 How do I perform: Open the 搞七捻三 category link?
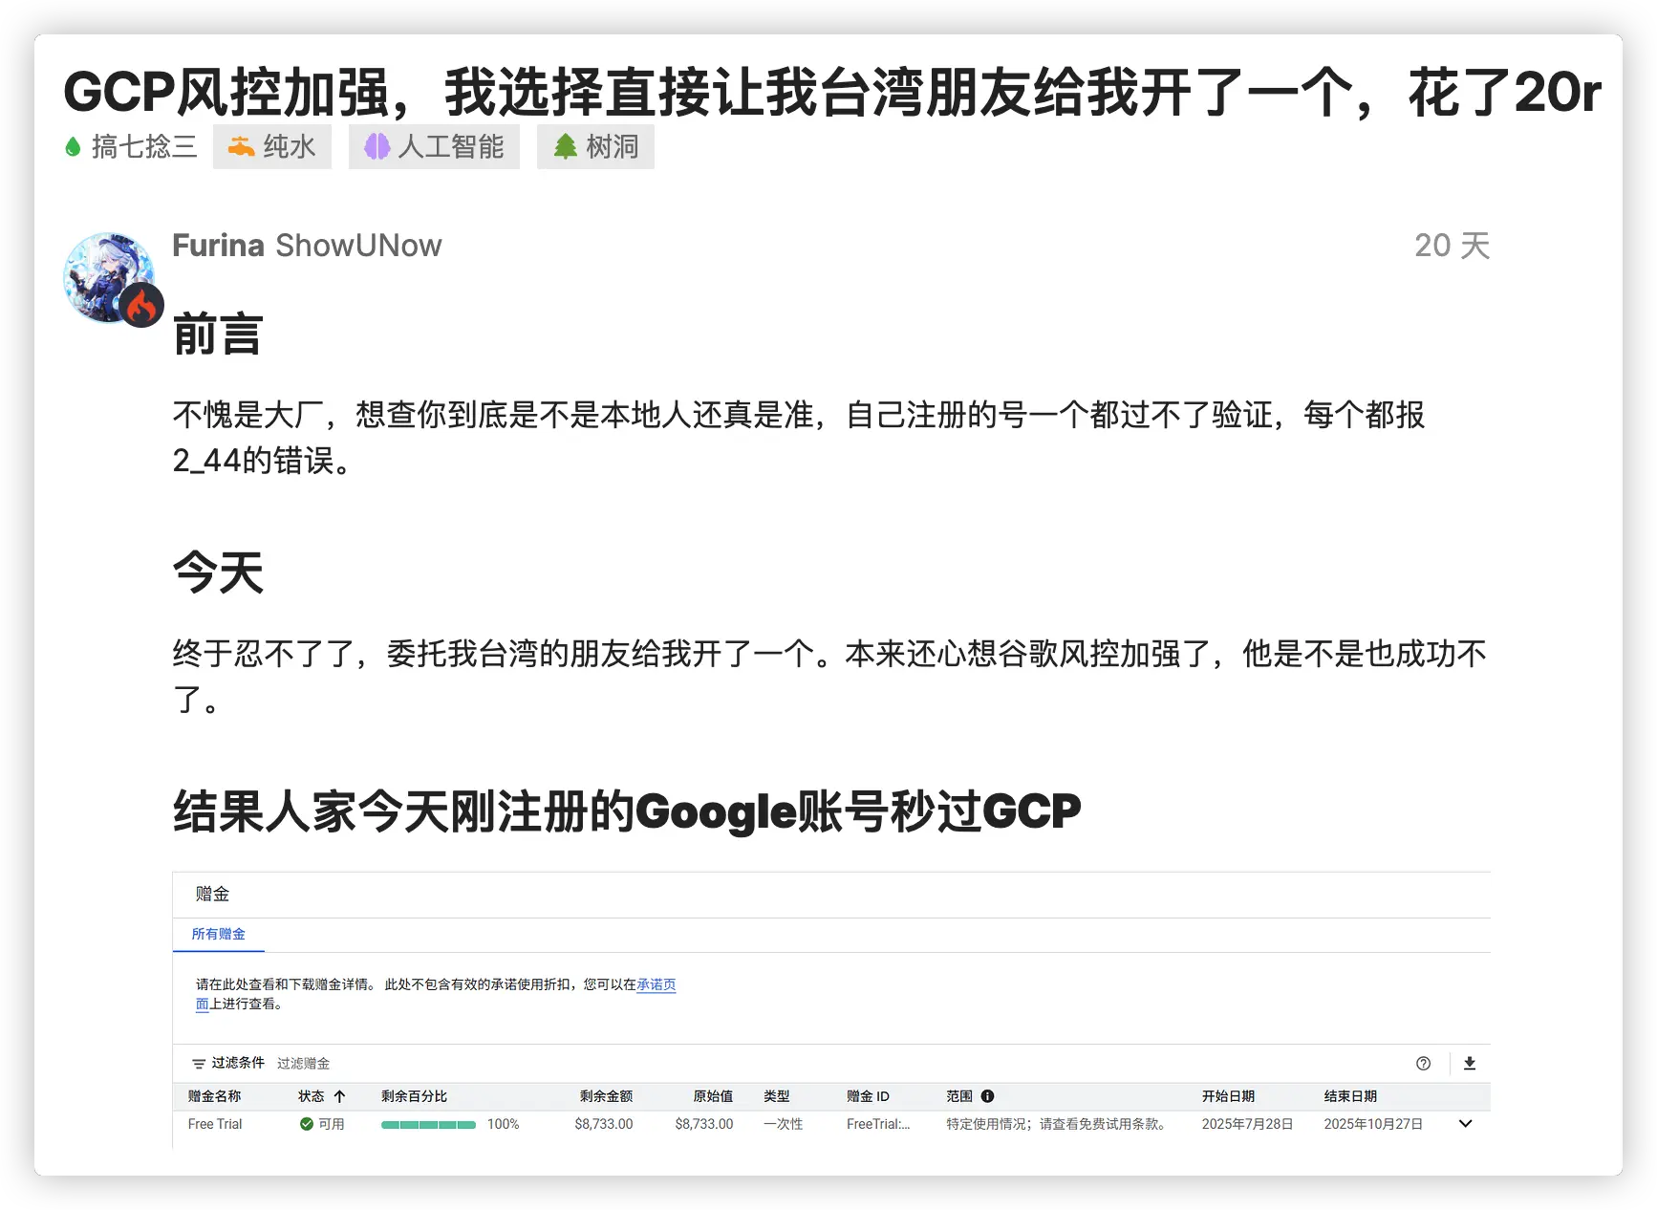(x=130, y=146)
